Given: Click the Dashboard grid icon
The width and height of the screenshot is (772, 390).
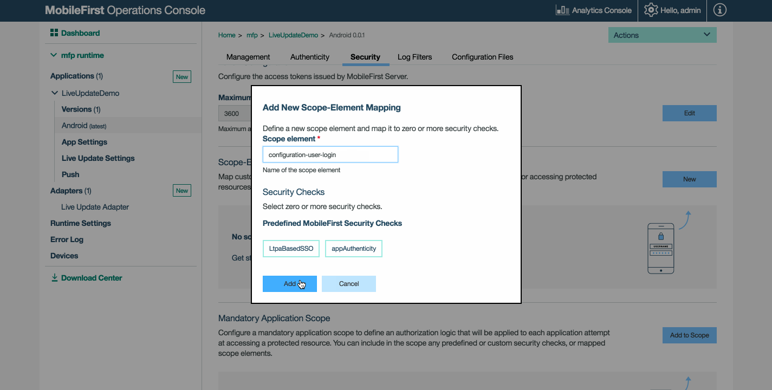Looking at the screenshot, I should pos(54,33).
